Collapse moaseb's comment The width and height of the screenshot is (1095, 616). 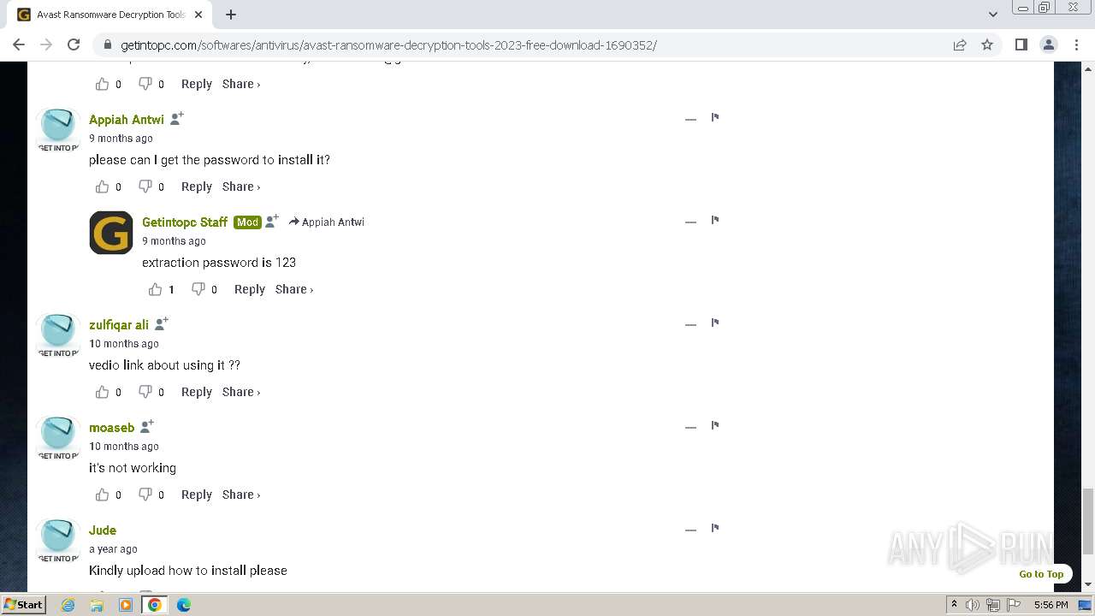(x=690, y=427)
